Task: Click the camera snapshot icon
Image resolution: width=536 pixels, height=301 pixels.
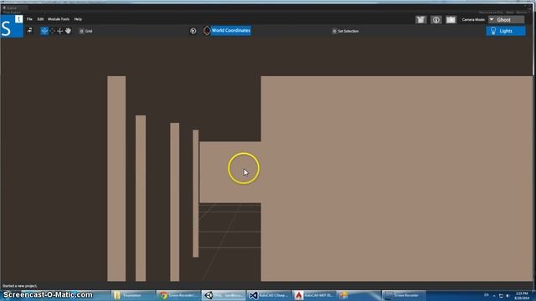Action: 451,20
